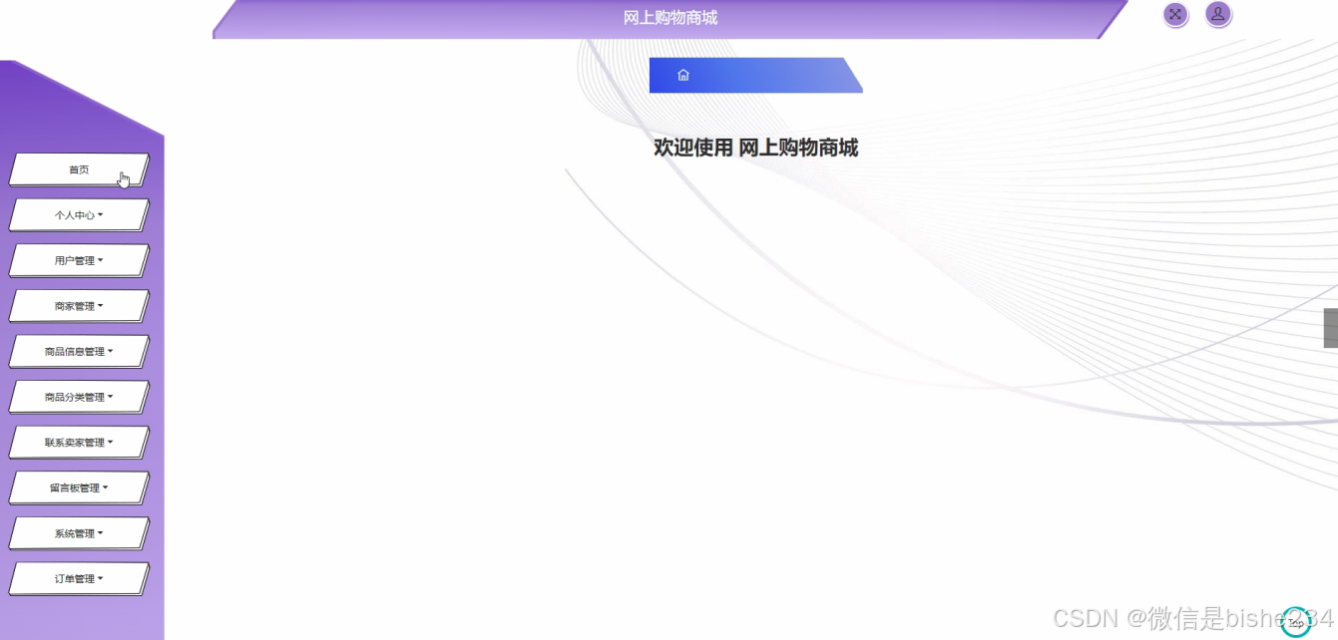The height and width of the screenshot is (640, 1338).
Task: Expand the 商品分类管理 menu
Action: click(79, 397)
